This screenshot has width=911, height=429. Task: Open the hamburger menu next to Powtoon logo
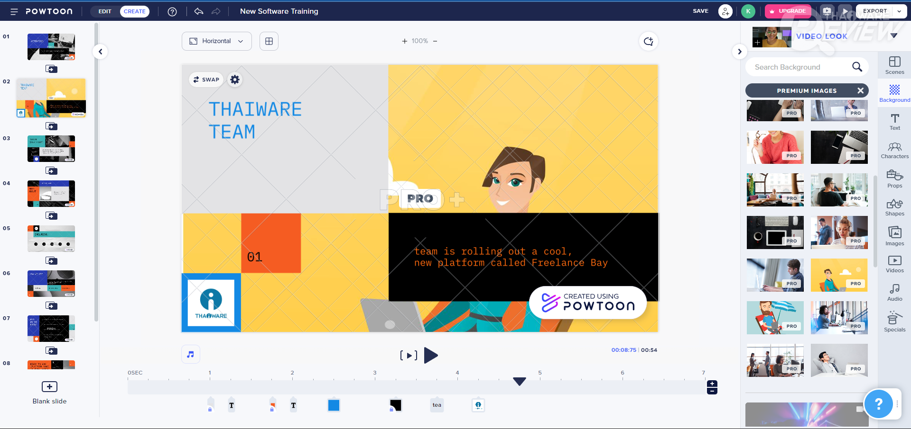[14, 11]
